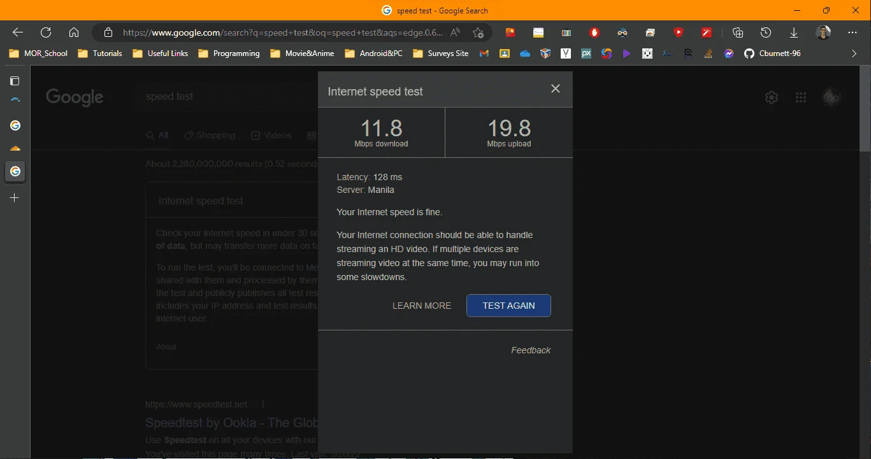This screenshot has height=459, width=871.
Task: Open the Useful Links bookmarks folder
Action: [x=161, y=53]
